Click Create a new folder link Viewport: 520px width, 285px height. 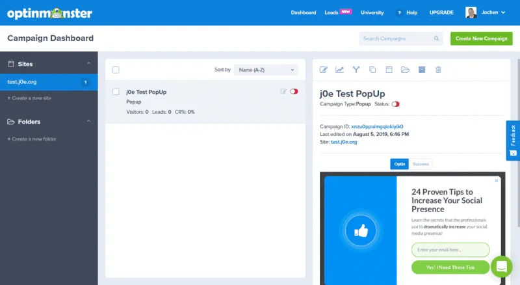click(x=31, y=139)
